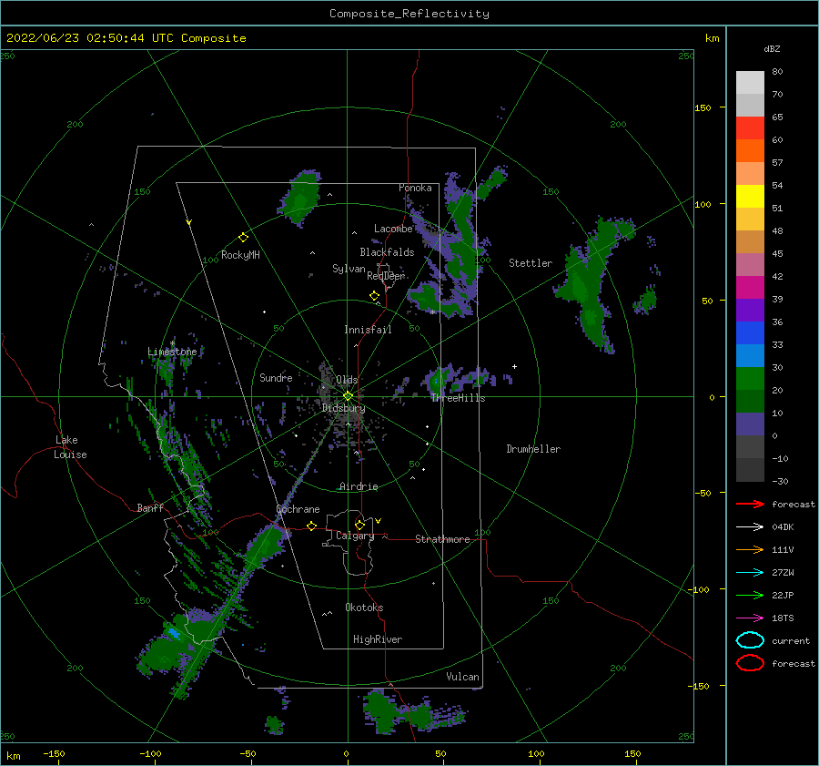Click the green 22JP arrow legend icon

coord(750,595)
